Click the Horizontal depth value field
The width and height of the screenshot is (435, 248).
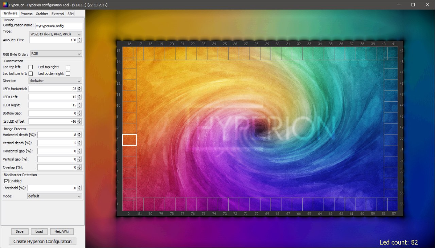point(57,135)
